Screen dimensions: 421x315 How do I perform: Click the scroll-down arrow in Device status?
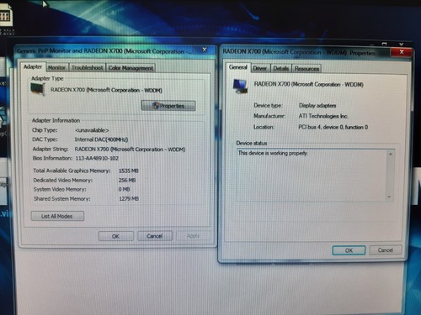(x=389, y=197)
